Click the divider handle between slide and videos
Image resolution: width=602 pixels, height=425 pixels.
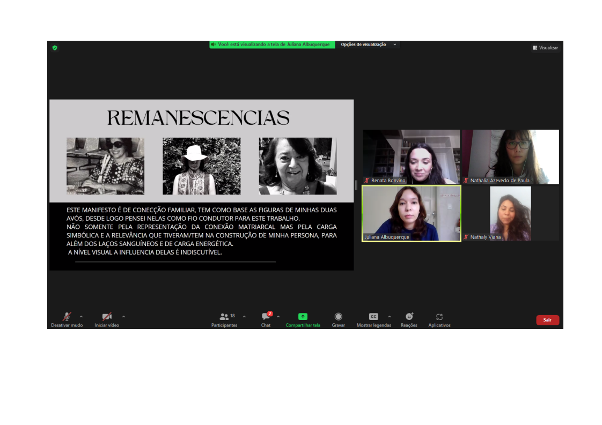point(356,185)
